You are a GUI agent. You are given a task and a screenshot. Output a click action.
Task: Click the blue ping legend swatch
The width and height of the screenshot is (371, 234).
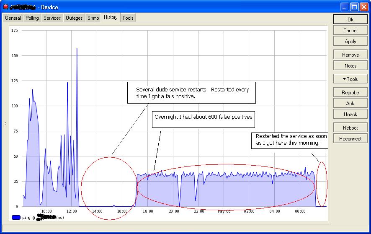[x=16, y=217]
